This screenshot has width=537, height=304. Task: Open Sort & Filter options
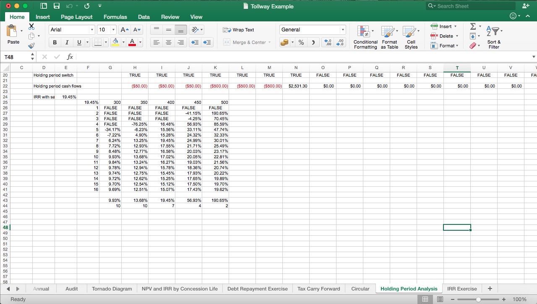pos(494,37)
